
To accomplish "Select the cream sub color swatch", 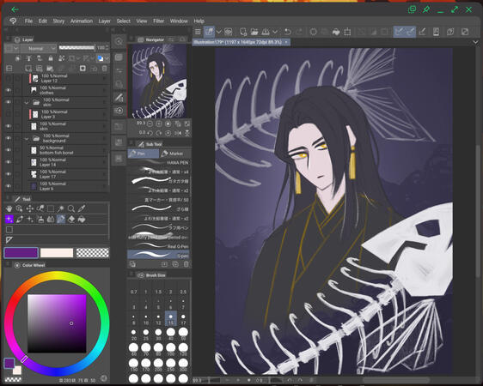I will pyautogui.click(x=57, y=253).
